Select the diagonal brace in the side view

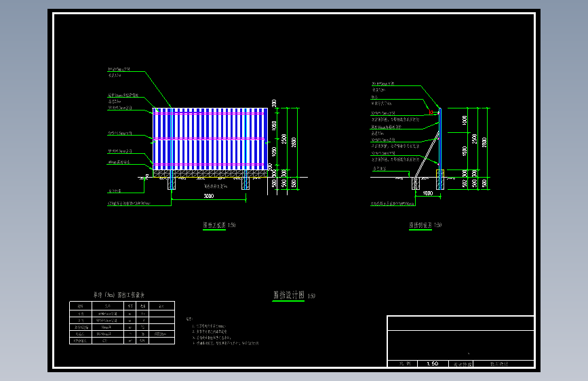pyautogui.click(x=427, y=154)
